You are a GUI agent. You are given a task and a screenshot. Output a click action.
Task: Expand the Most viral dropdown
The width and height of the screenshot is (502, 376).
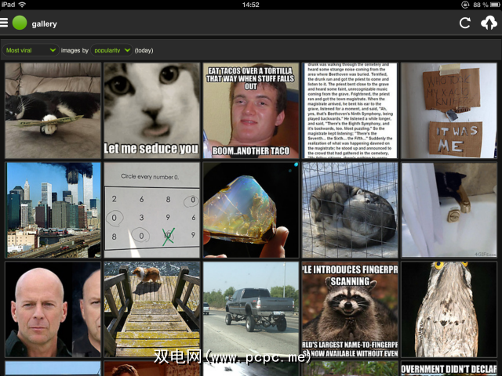pyautogui.click(x=31, y=50)
